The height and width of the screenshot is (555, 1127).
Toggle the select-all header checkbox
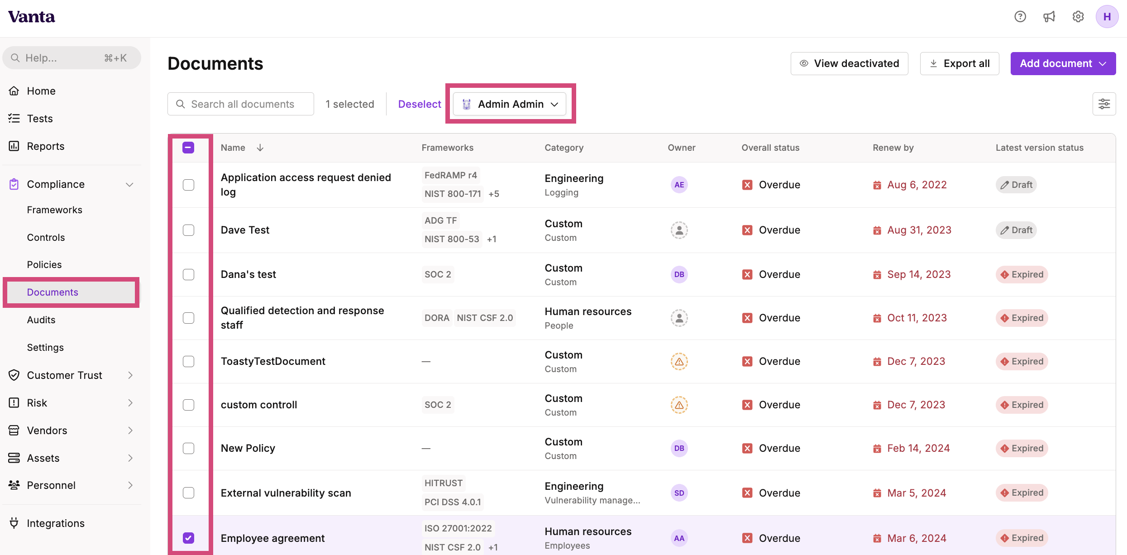point(188,148)
